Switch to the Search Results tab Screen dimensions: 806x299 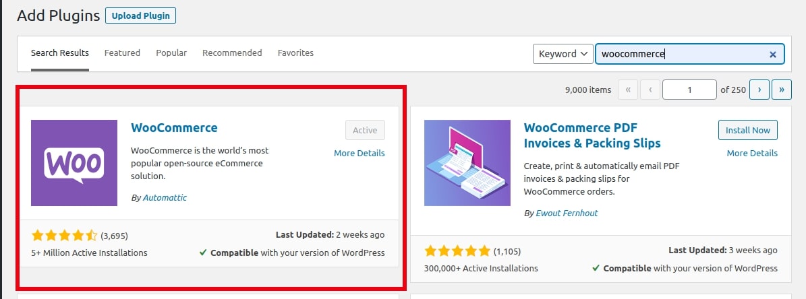coord(59,53)
